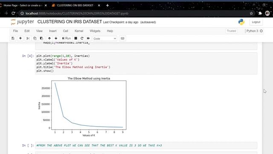Click the plt.show() line
This screenshot has width=273, height=154.
[x=45, y=71]
